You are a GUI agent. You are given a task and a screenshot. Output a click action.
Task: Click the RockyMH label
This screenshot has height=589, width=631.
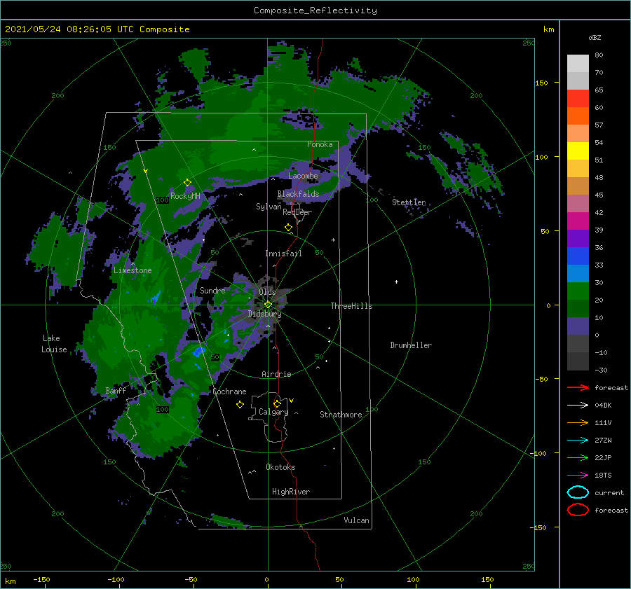coord(185,196)
